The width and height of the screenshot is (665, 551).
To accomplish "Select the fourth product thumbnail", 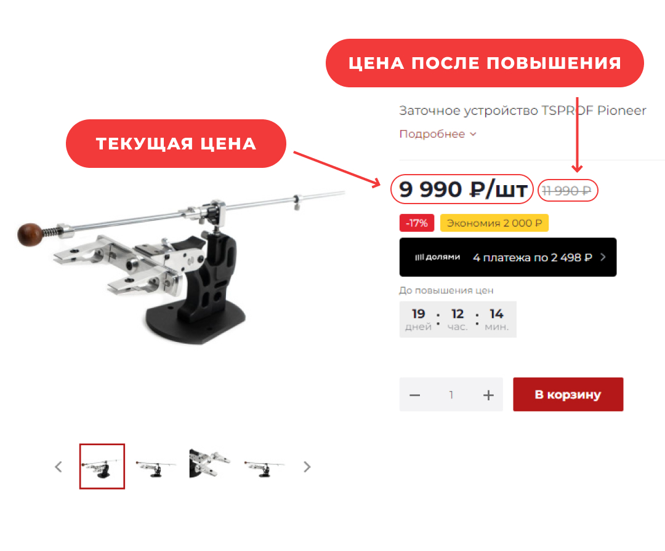I will (264, 467).
